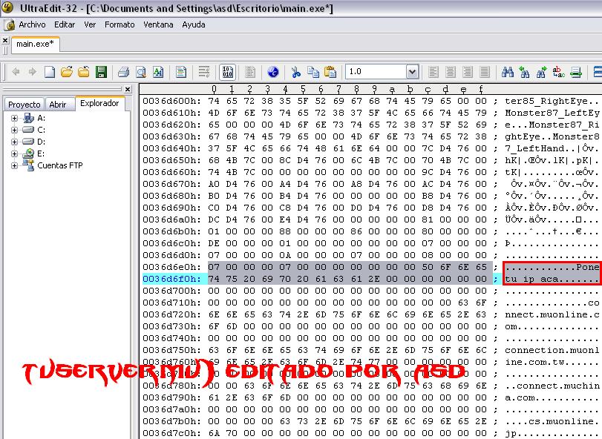The height and width of the screenshot is (439, 602).
Task: Click the spell check icon
Action: point(158,72)
